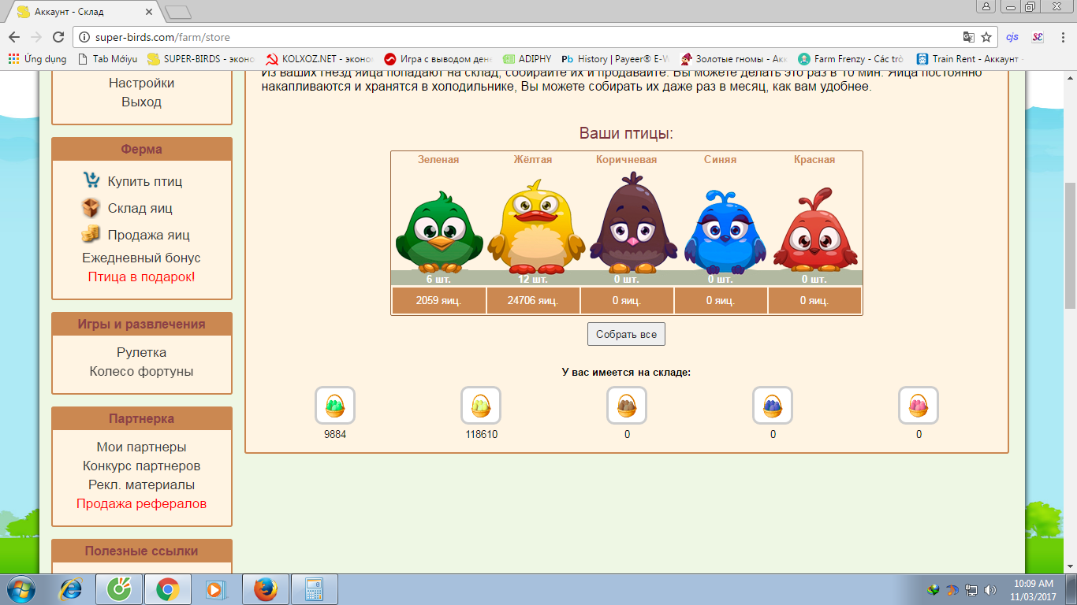
Task: Open the Золотые гномы bookmark
Action: 733,59
